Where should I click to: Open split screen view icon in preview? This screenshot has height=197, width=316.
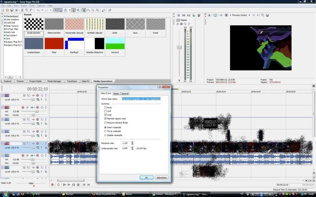click(226, 15)
